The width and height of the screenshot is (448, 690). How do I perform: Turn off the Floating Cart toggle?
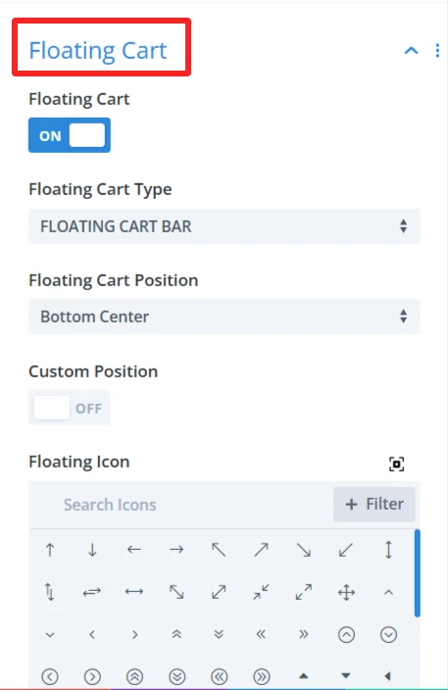(x=70, y=135)
